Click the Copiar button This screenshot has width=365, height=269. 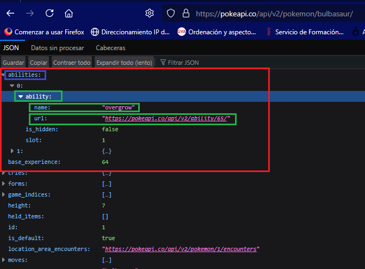(x=39, y=63)
